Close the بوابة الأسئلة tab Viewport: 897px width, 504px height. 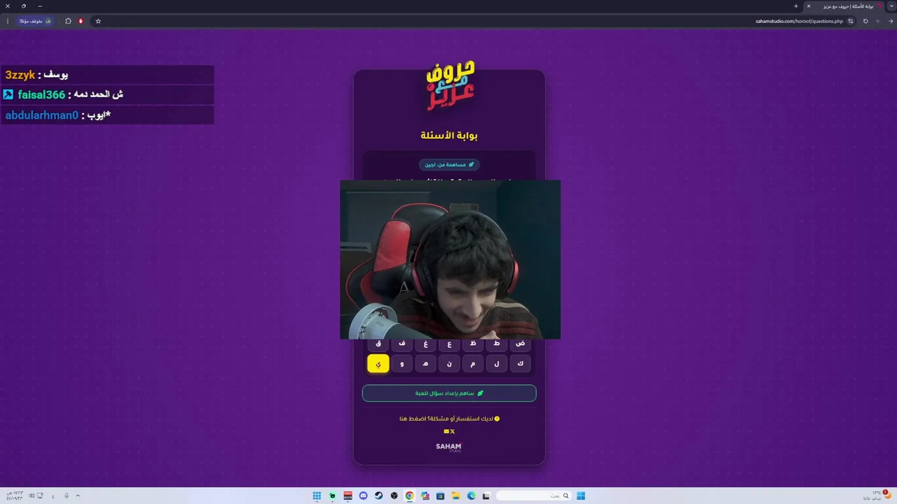[809, 6]
